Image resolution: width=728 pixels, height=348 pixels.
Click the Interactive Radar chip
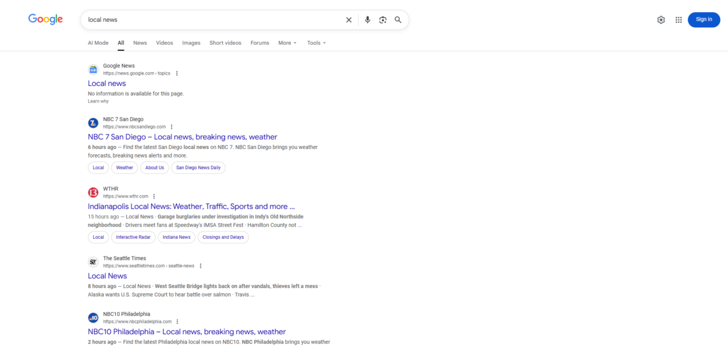tap(133, 237)
